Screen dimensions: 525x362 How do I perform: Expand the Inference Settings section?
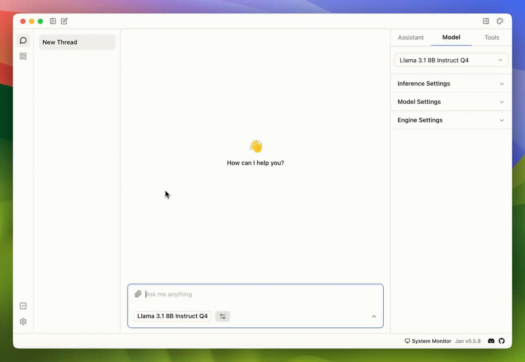point(451,83)
